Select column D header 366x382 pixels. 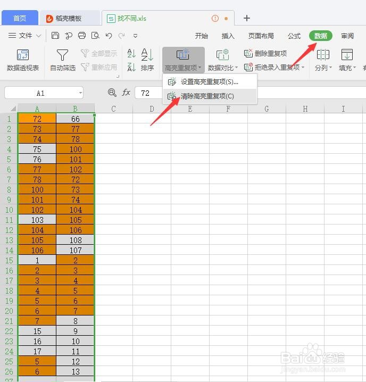152,109
